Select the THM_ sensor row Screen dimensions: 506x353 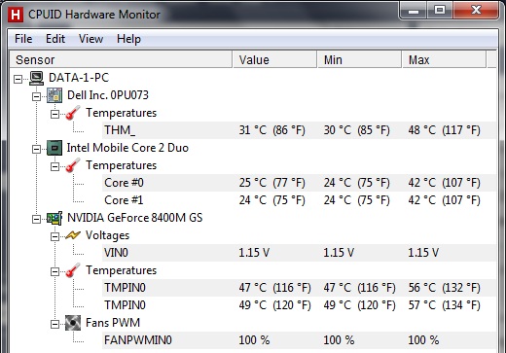(x=299, y=130)
